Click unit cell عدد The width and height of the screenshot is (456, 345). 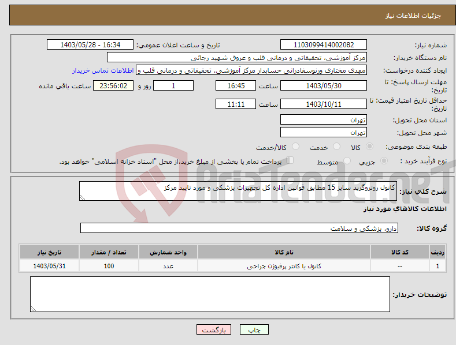pyautogui.click(x=168, y=266)
